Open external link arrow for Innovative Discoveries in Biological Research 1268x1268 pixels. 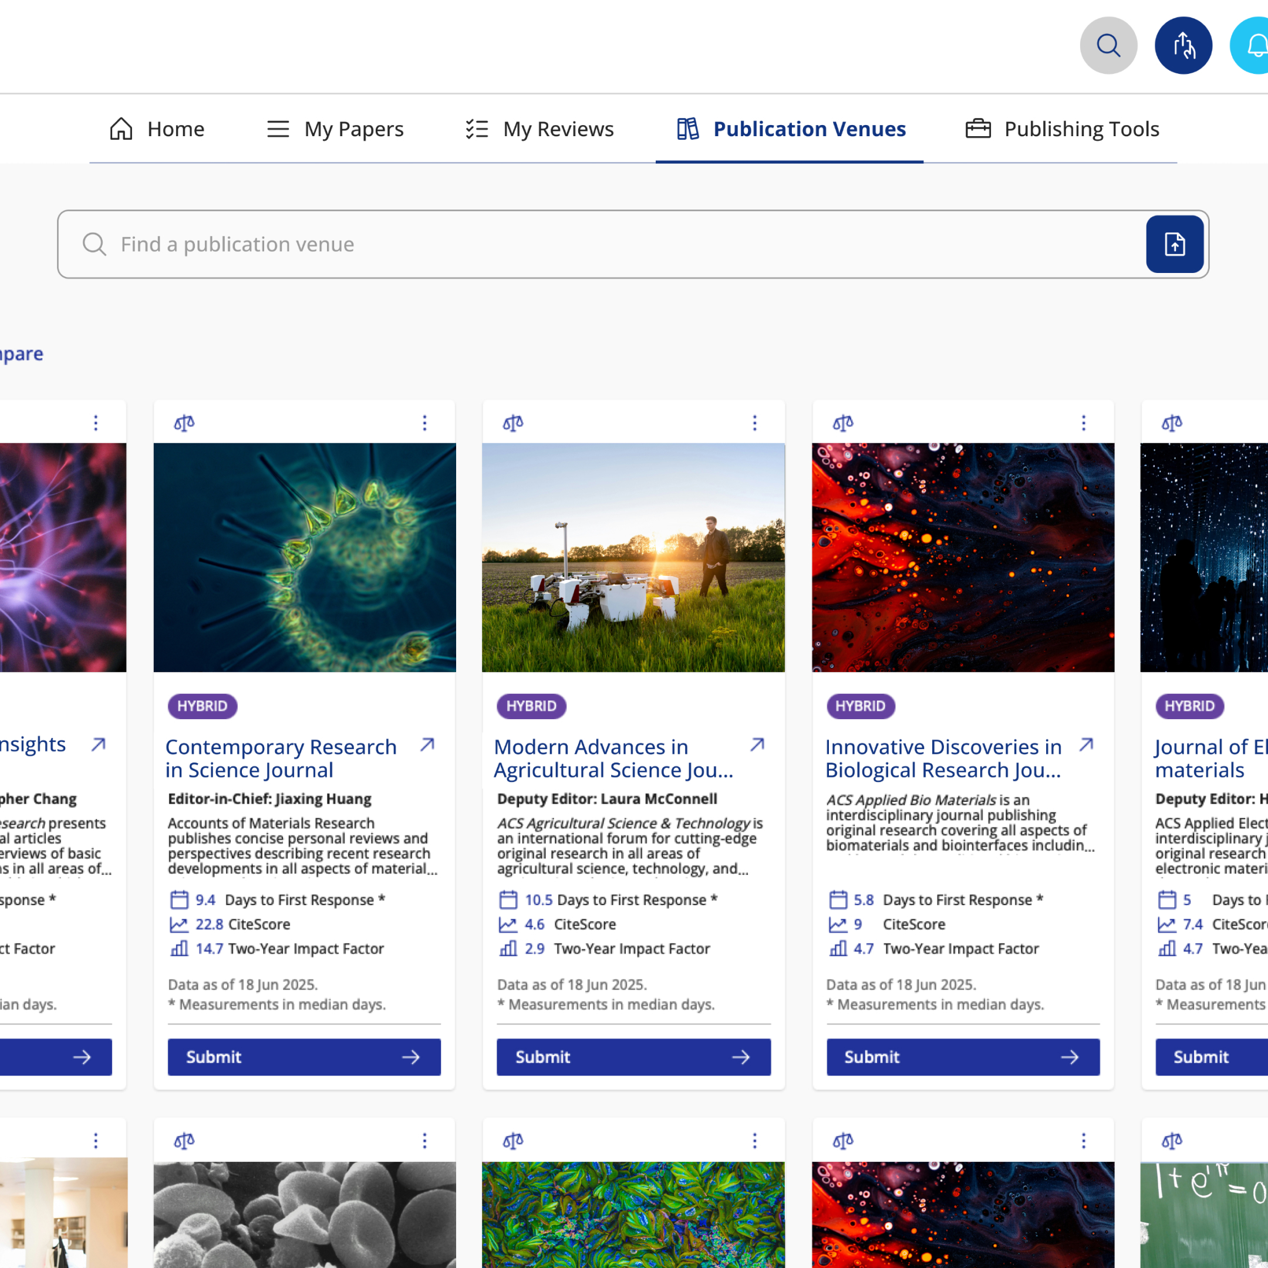pyautogui.click(x=1086, y=744)
